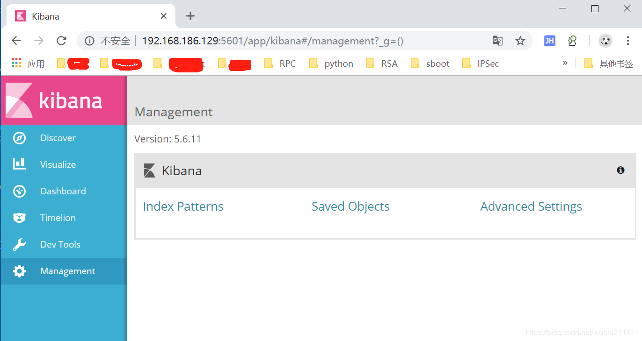This screenshot has width=642, height=341.
Task: Click the Dev Tools wrench icon
Action: tap(19, 244)
